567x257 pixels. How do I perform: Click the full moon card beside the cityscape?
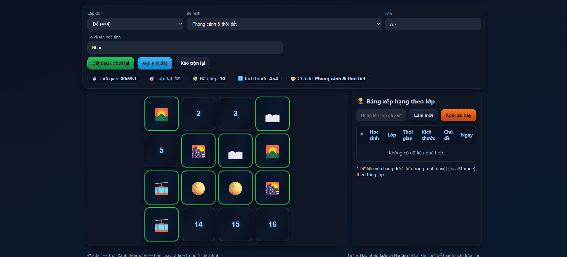235,188
